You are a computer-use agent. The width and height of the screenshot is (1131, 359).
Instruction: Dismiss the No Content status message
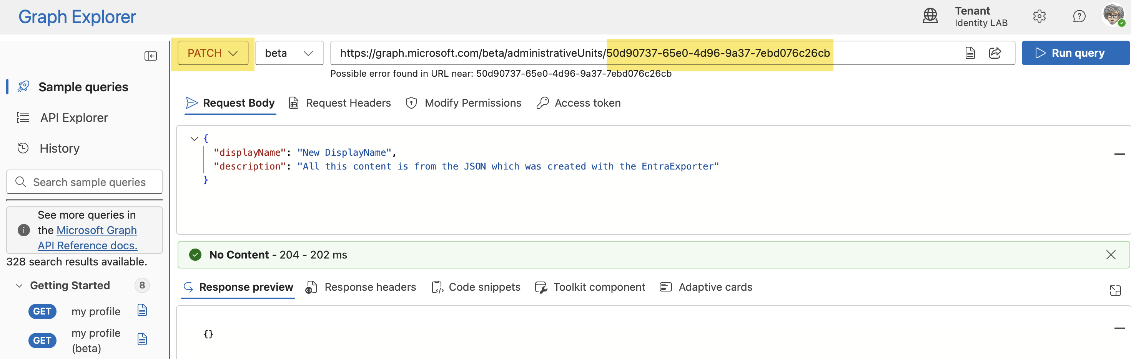tap(1110, 255)
